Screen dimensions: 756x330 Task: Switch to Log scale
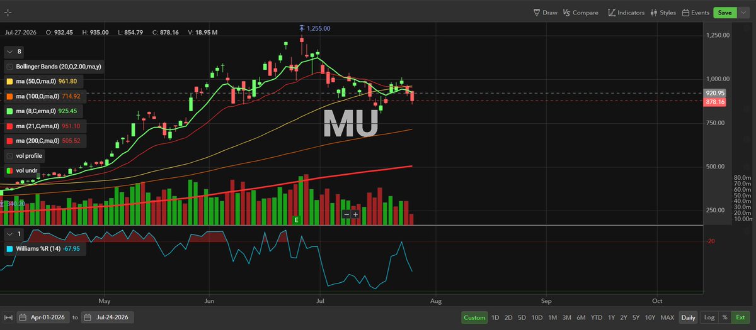(709, 317)
